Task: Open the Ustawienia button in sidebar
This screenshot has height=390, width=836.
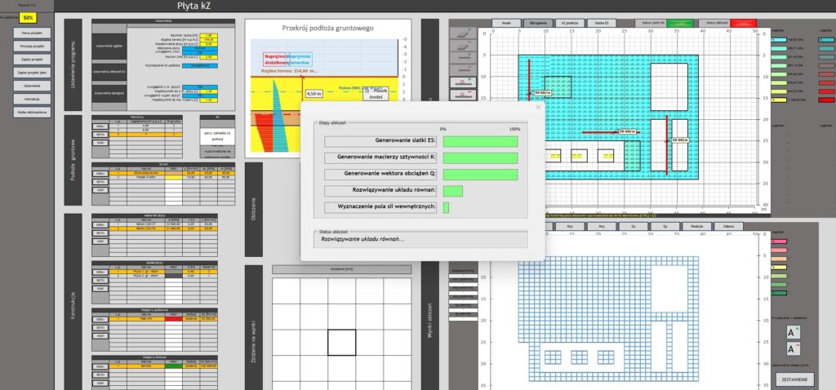Action: click(x=33, y=85)
